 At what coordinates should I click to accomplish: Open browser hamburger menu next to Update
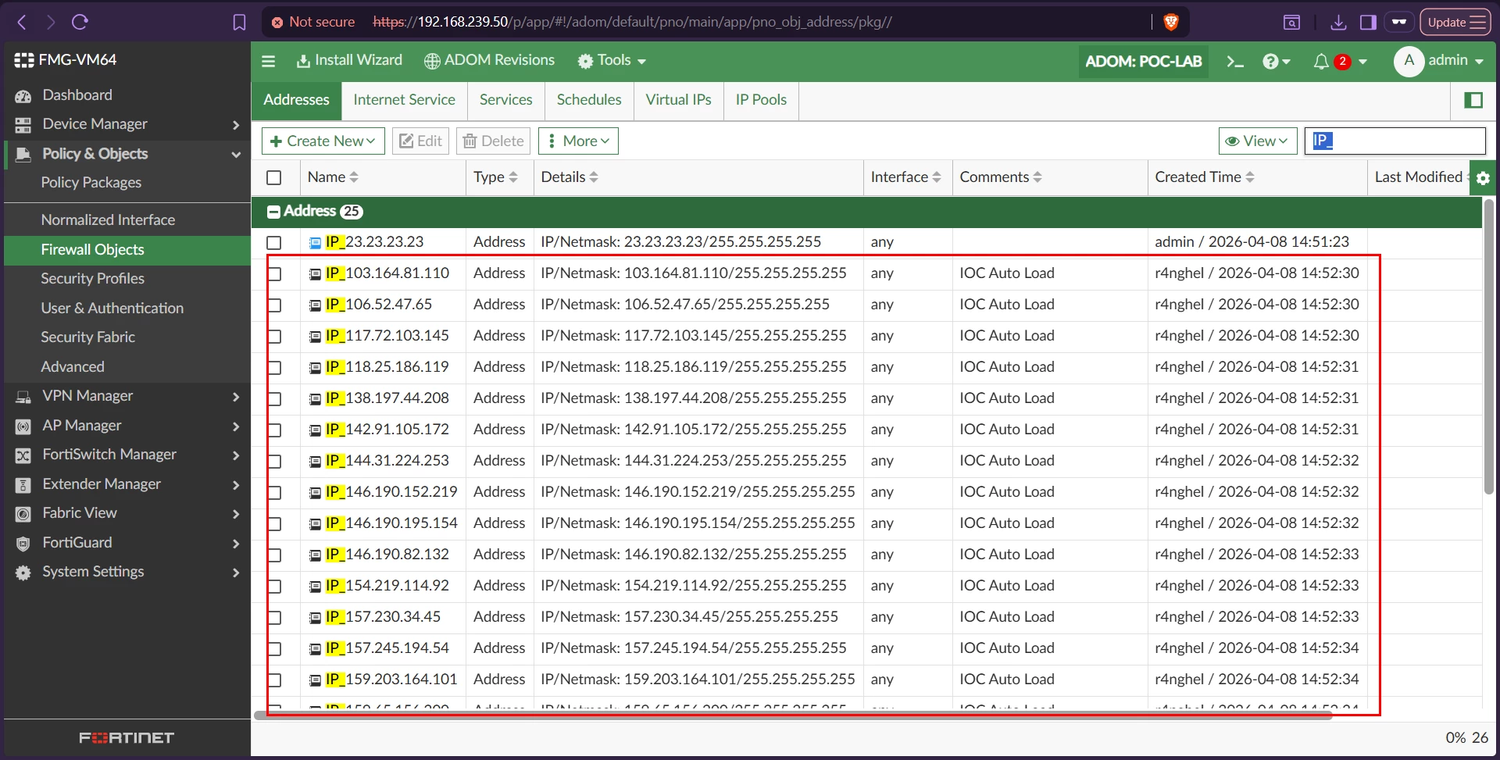1478,22
